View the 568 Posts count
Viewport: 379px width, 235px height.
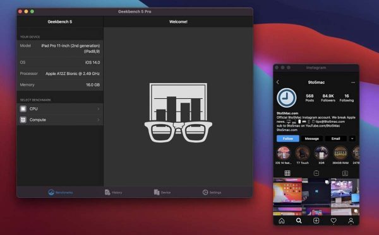tap(310, 98)
